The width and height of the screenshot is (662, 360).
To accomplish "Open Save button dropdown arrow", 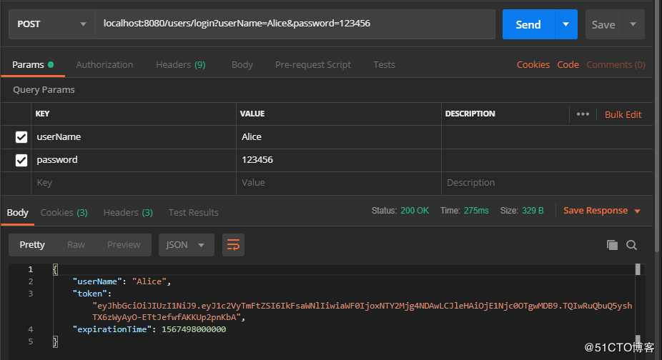I will 633,24.
